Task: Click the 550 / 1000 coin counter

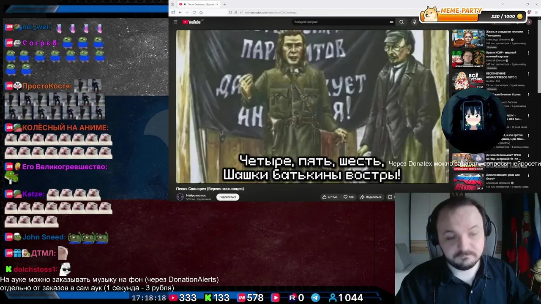Action: [x=507, y=16]
